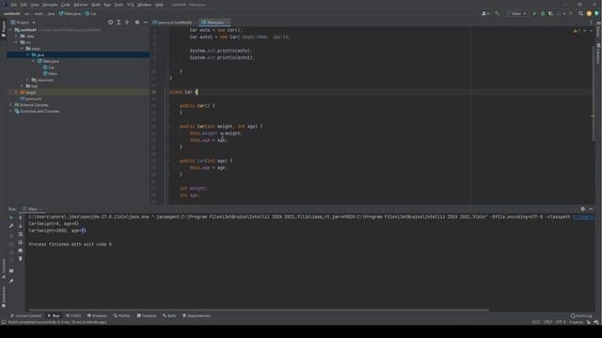The image size is (602, 338).
Task: Click the up arrow icon in Run panel
Action: coord(21,218)
